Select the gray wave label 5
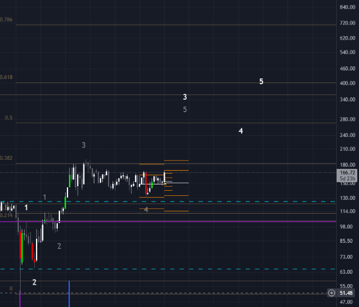The height and width of the screenshot is (307, 359). (x=185, y=109)
